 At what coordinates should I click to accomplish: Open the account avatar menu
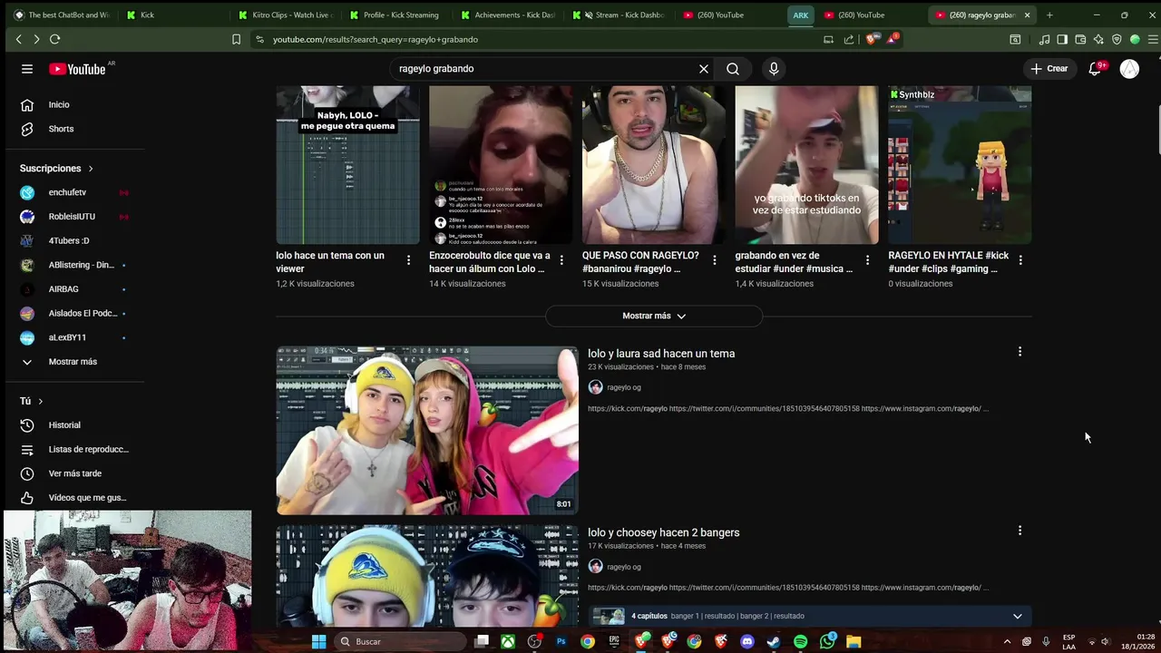[x=1129, y=69]
